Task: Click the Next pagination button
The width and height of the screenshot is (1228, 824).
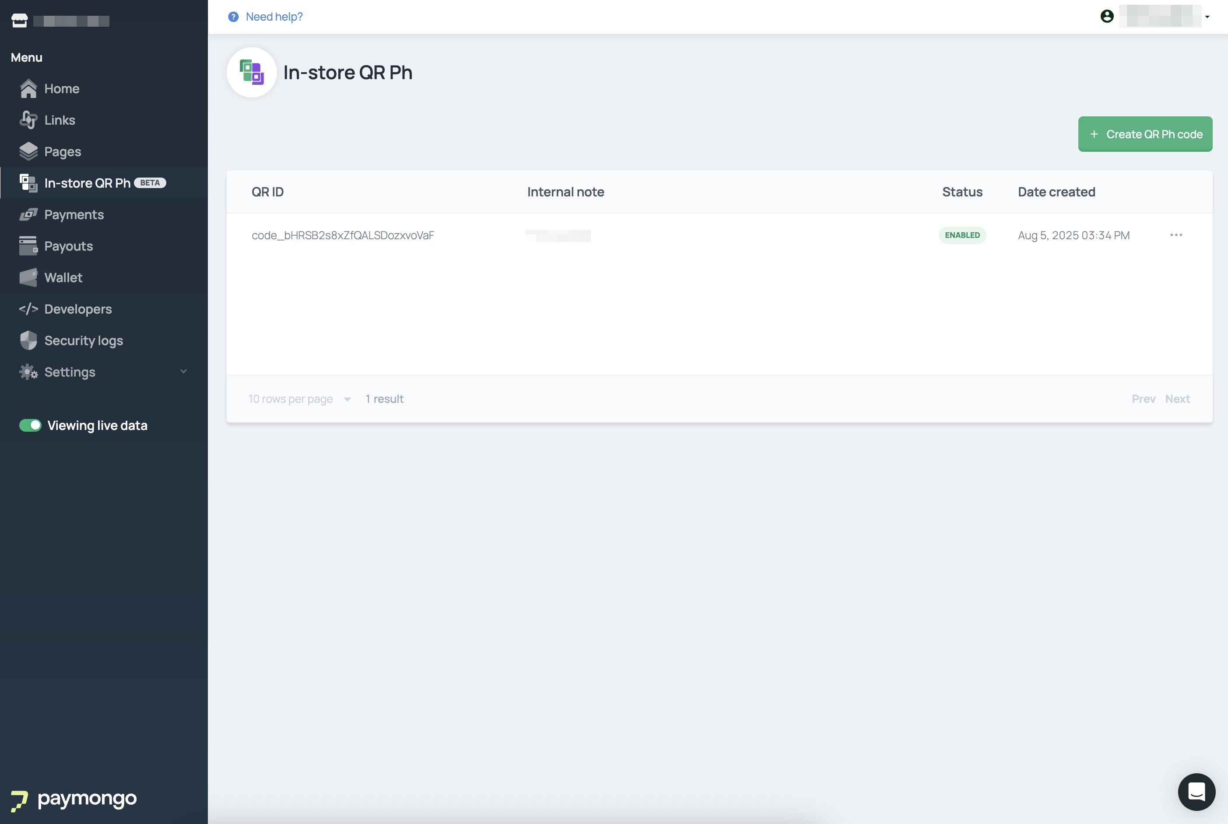Action: click(1178, 399)
